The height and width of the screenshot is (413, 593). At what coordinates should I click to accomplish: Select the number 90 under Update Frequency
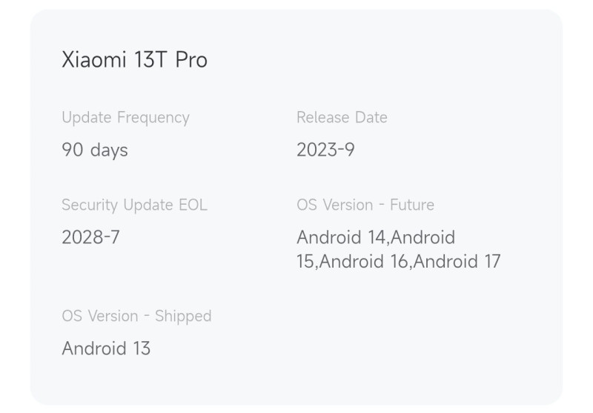72,150
